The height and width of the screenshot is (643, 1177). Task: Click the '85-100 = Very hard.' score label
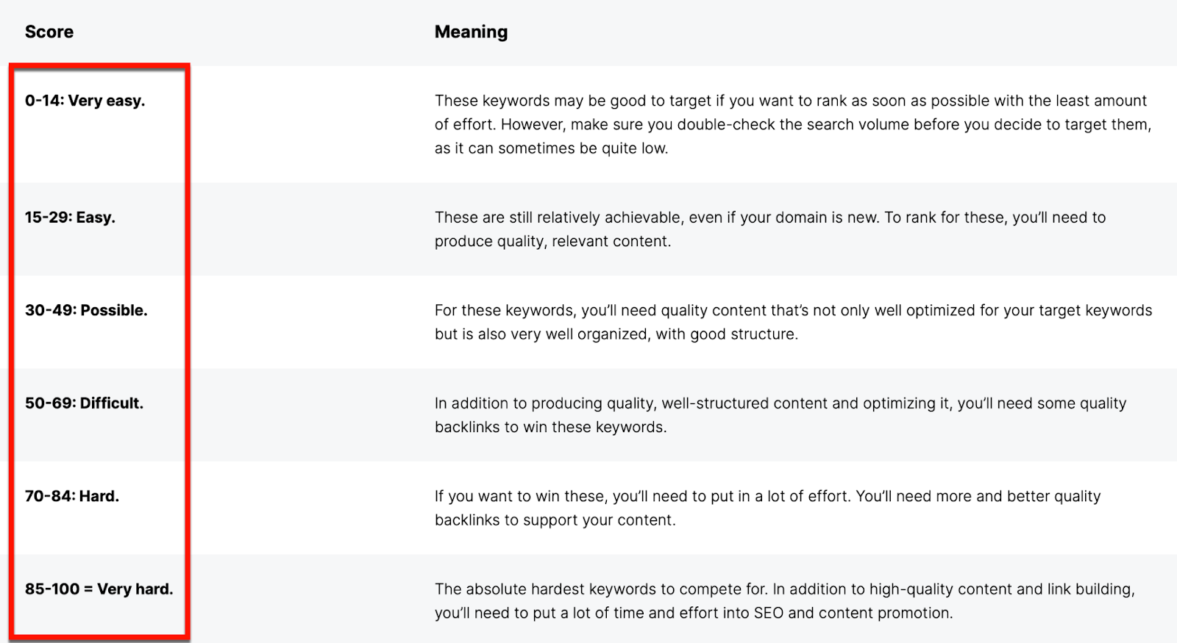(99, 589)
